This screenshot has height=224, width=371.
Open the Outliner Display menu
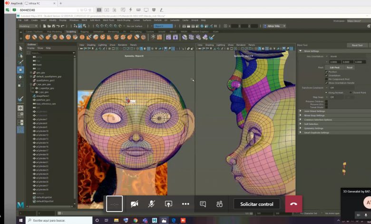31,48
